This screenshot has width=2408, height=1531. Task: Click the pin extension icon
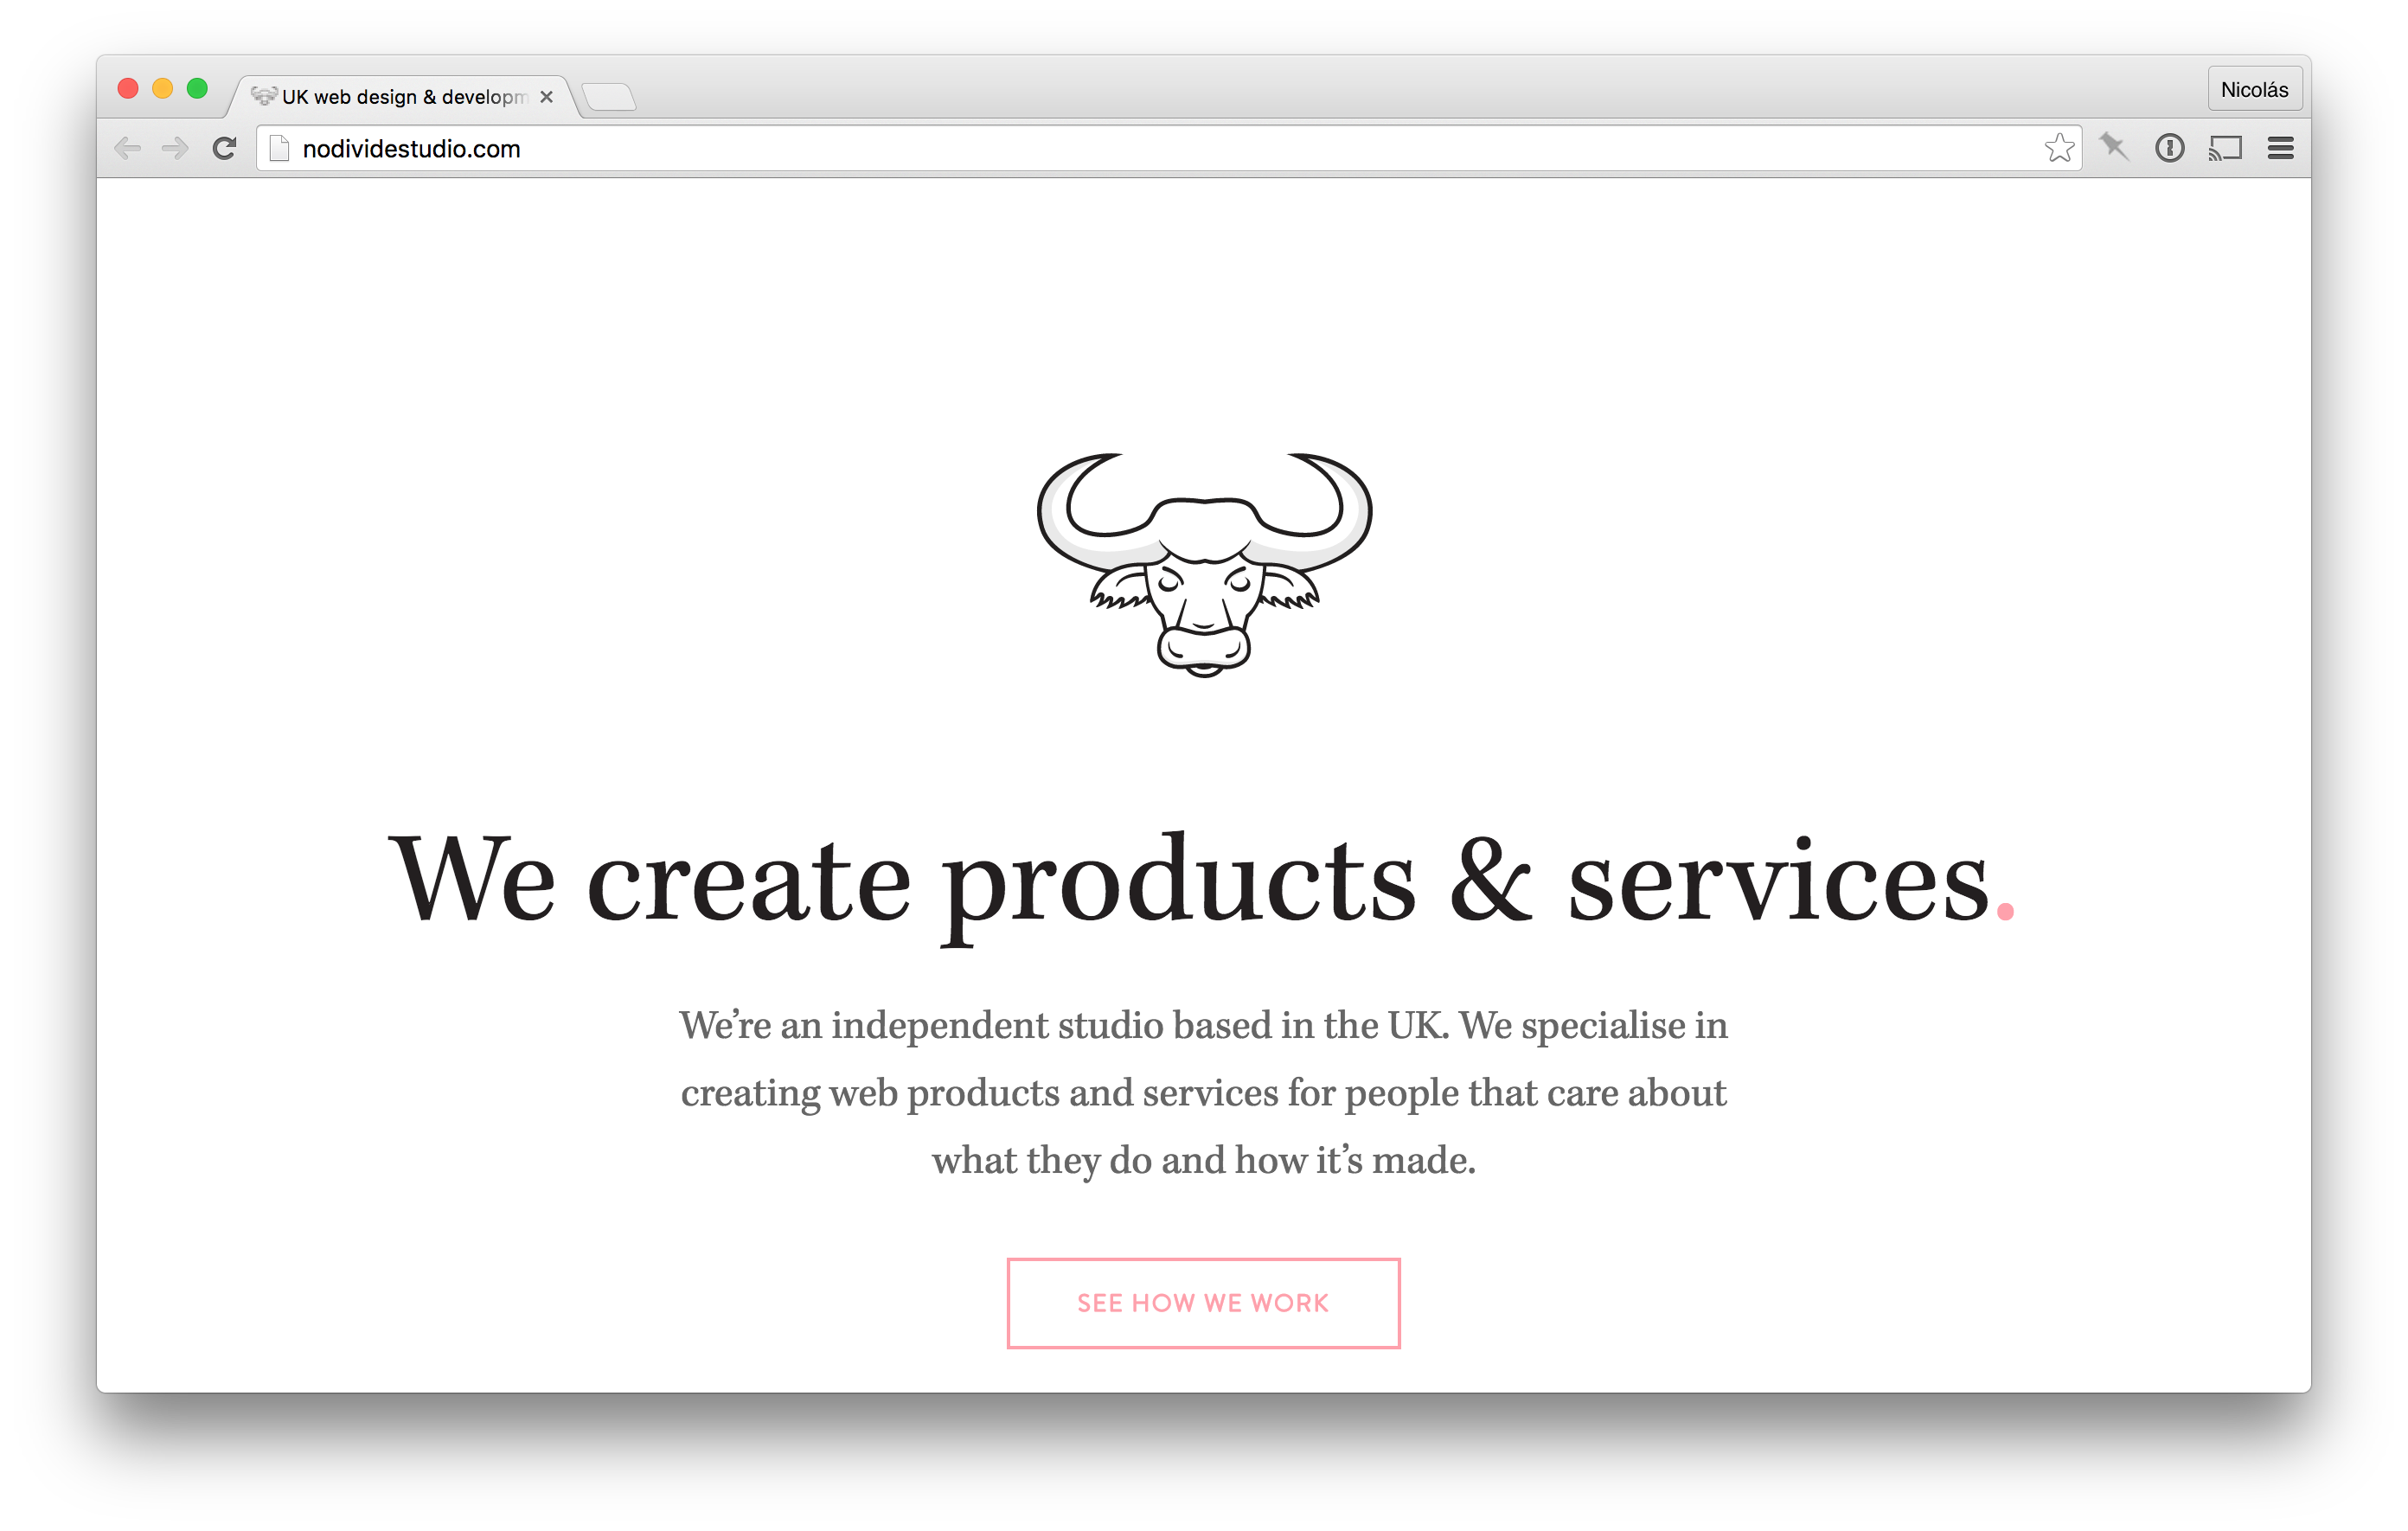coord(2114,148)
